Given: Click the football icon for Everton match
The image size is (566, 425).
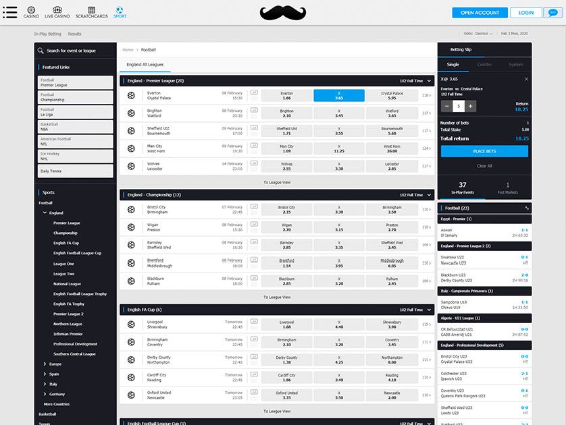Looking at the screenshot, I should (x=132, y=96).
